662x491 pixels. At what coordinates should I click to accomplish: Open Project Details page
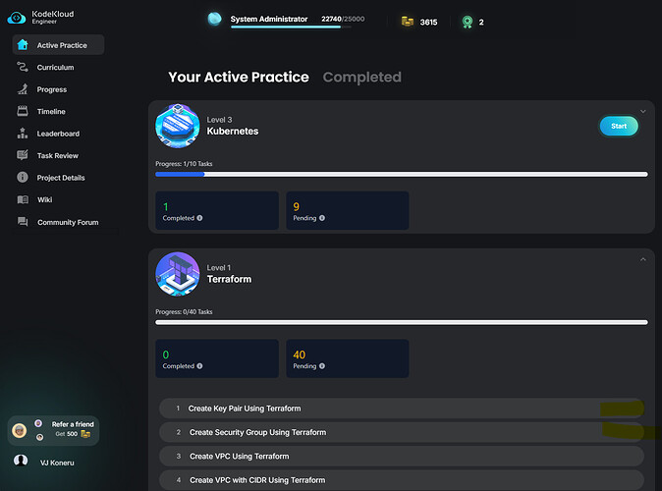[61, 178]
